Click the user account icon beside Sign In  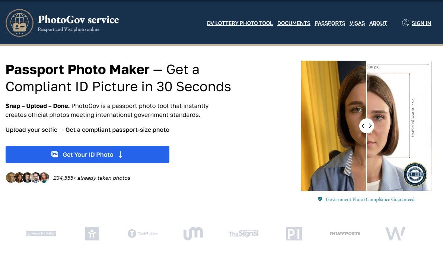pos(405,23)
